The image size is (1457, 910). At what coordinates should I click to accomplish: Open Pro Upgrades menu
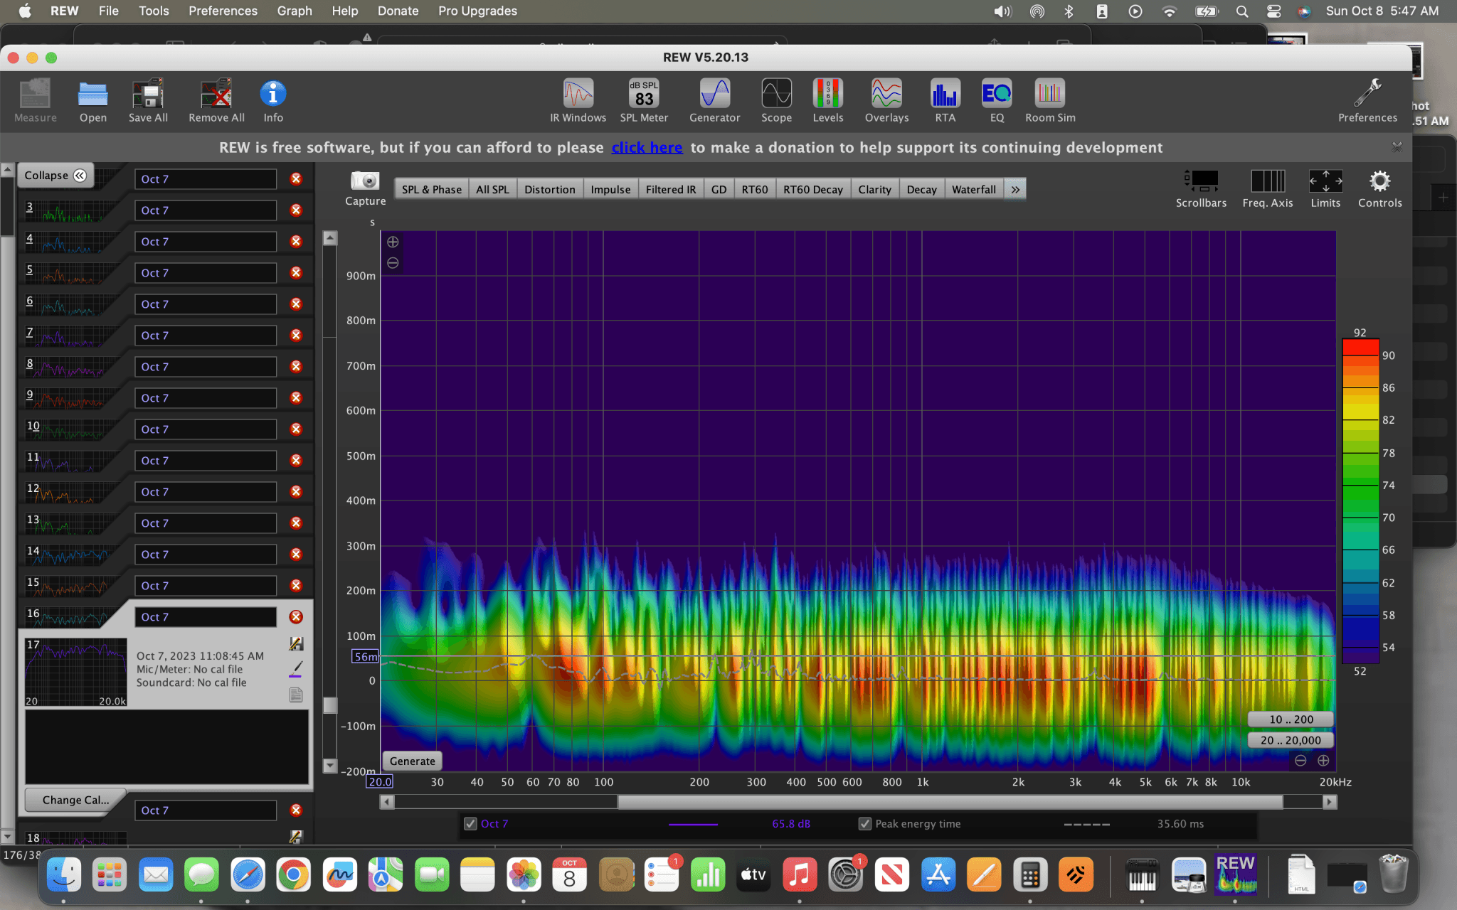477,11
